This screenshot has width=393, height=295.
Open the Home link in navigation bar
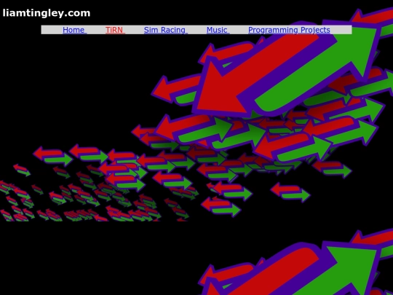[x=74, y=30]
